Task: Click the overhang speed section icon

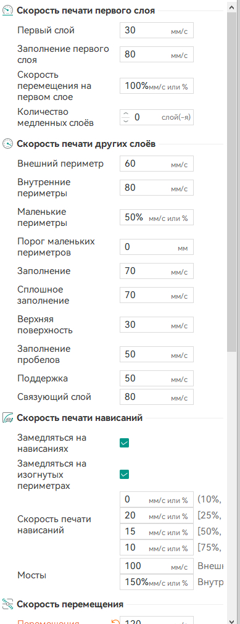Action: coord(7,418)
